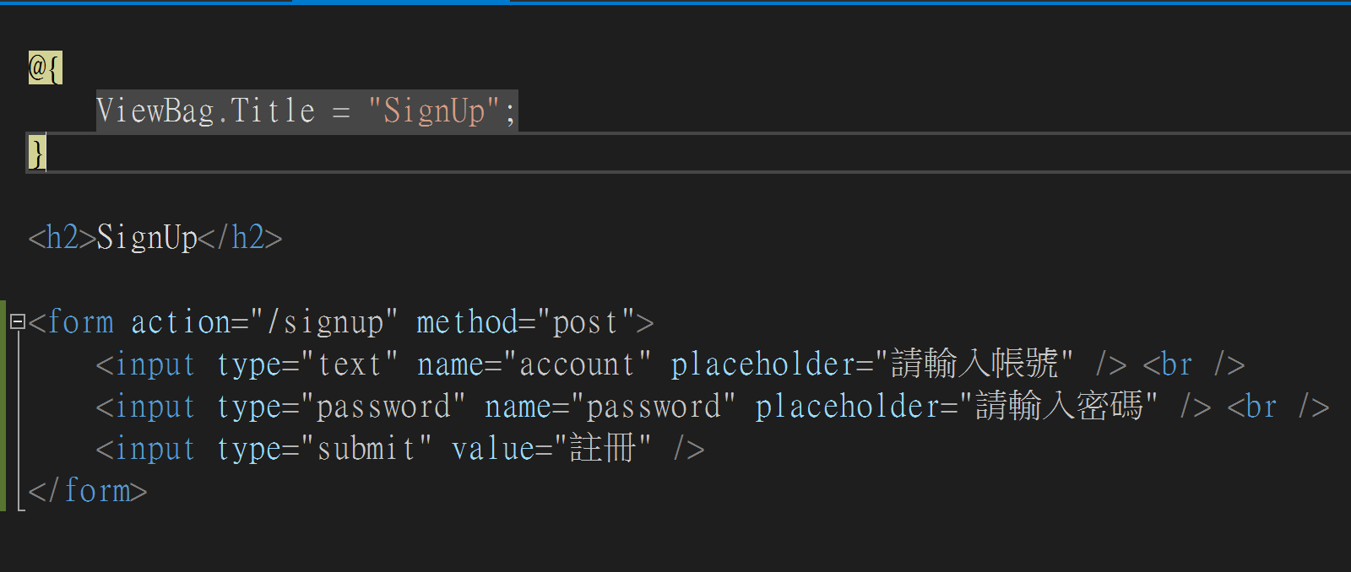Place cursor on ViewBag.Title
This screenshot has width=1351, height=572.
[x=205, y=111]
